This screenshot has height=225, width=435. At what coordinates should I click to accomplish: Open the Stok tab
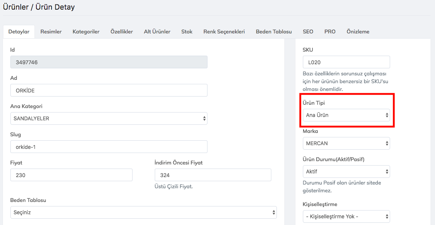(x=187, y=32)
